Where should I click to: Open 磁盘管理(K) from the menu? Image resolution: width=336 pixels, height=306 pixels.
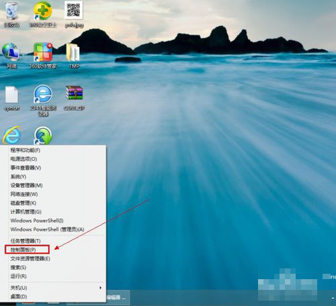click(x=24, y=203)
